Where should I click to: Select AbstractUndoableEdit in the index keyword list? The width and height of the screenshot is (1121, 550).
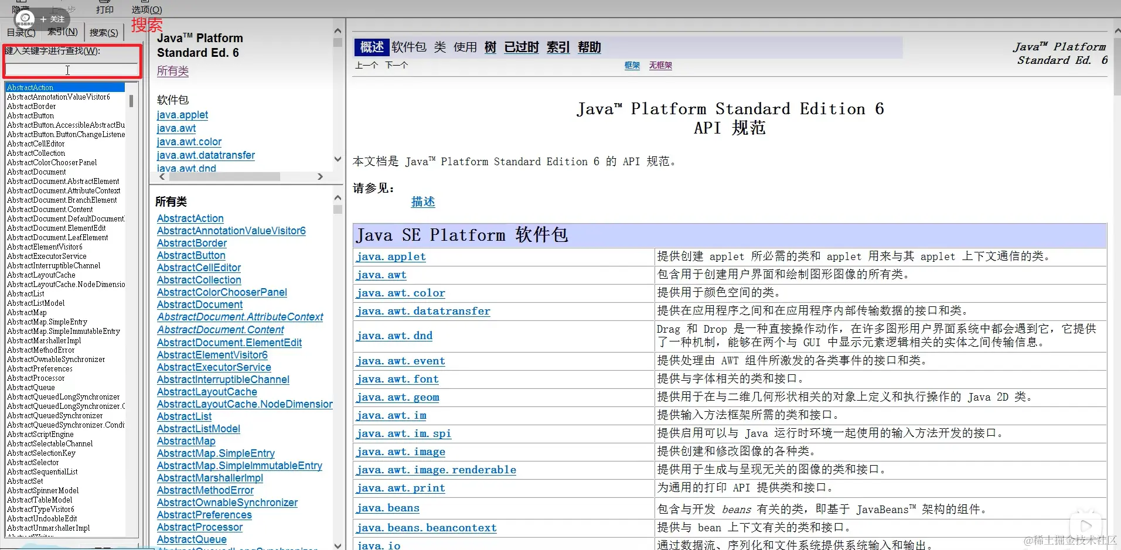tap(42, 518)
